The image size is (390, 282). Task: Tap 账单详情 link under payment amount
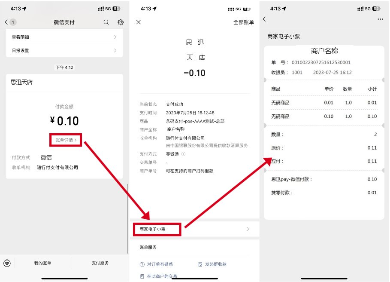click(66, 140)
